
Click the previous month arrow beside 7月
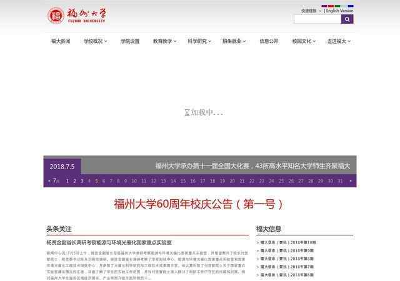coord(49,181)
